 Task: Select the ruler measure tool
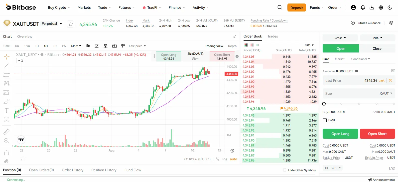6,131
